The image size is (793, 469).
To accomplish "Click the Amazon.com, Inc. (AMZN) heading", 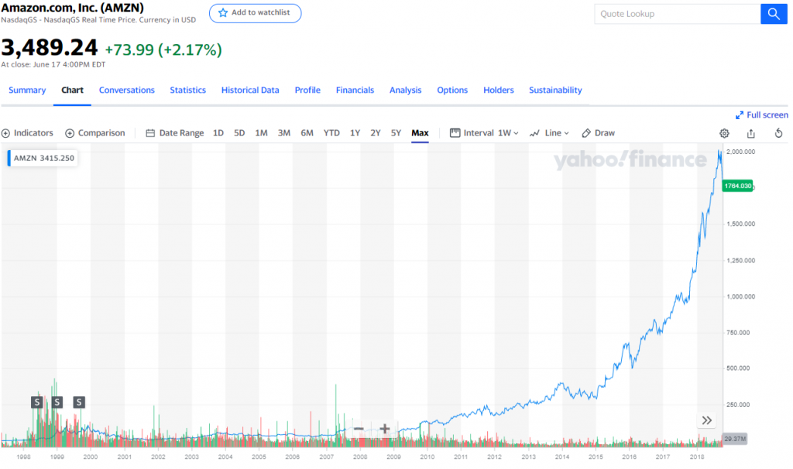I will [x=72, y=8].
